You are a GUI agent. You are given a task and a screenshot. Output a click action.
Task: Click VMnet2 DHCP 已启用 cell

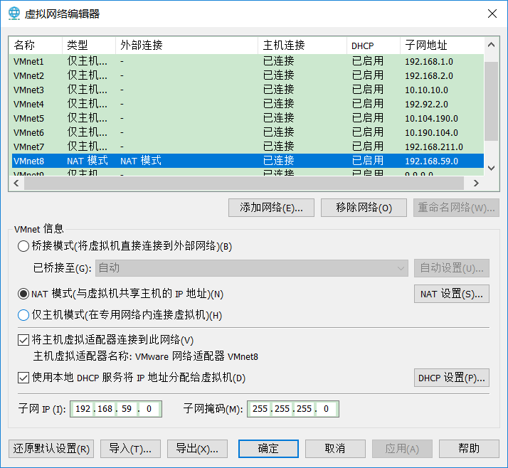(x=368, y=75)
